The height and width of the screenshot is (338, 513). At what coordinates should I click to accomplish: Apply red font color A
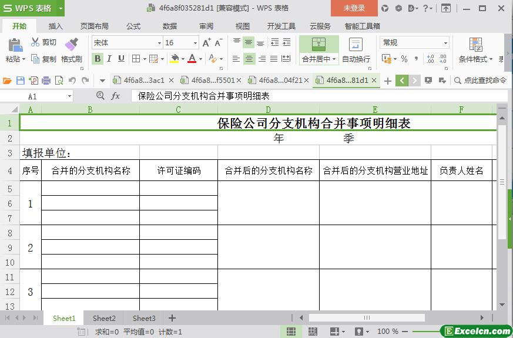point(192,59)
